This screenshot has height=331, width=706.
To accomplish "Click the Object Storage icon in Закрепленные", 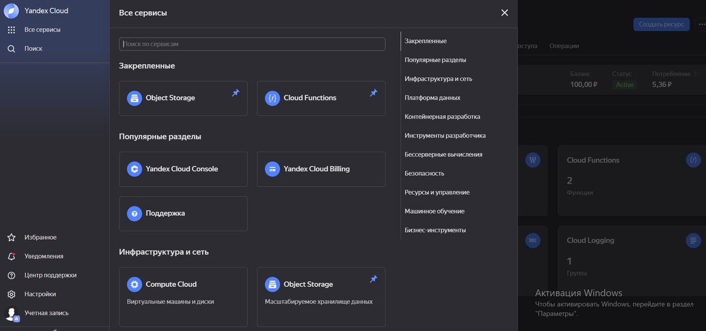I will 135,98.
